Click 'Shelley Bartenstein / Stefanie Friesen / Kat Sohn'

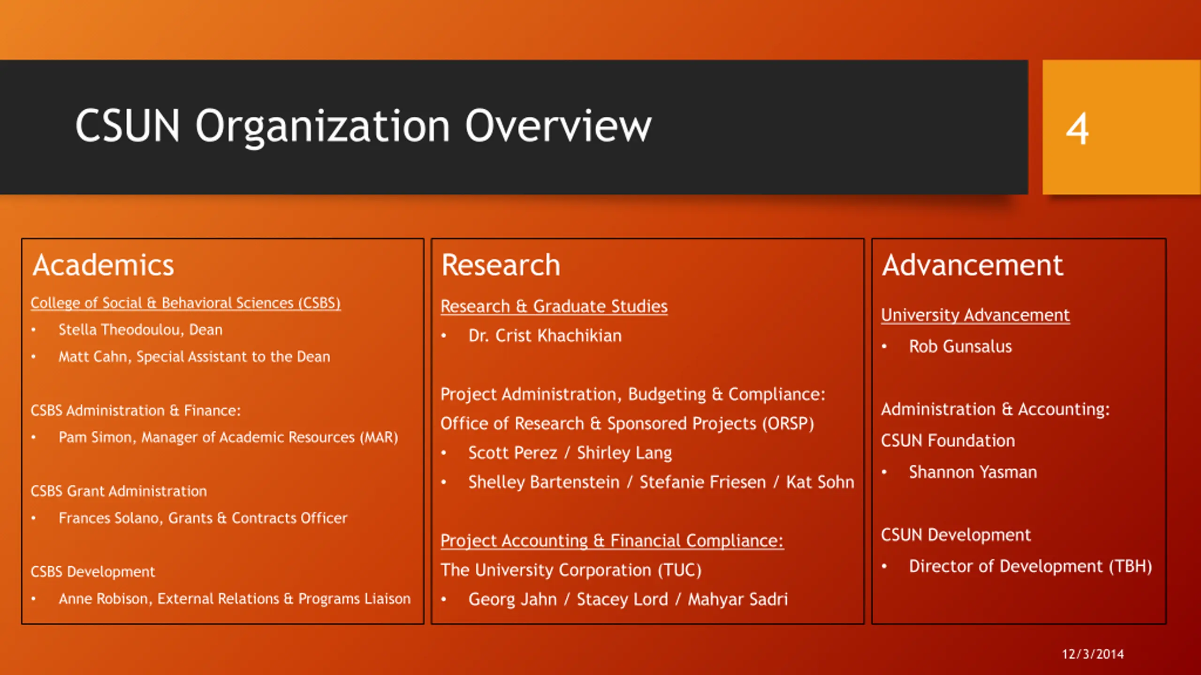661,482
